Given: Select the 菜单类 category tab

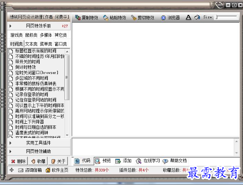Looking at the screenshot, I should click(x=46, y=44).
